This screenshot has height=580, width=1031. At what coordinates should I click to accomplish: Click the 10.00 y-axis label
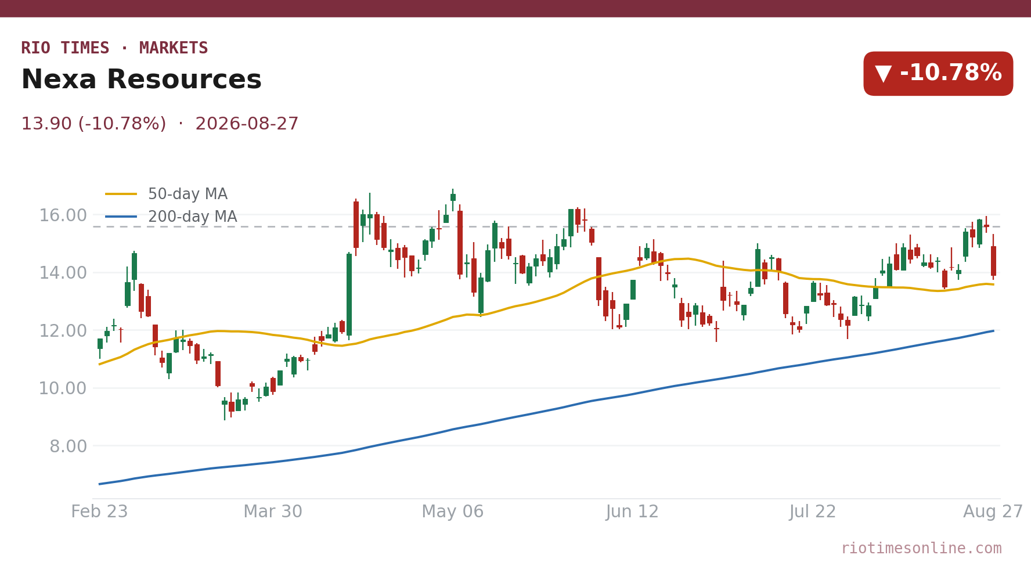pyautogui.click(x=63, y=388)
